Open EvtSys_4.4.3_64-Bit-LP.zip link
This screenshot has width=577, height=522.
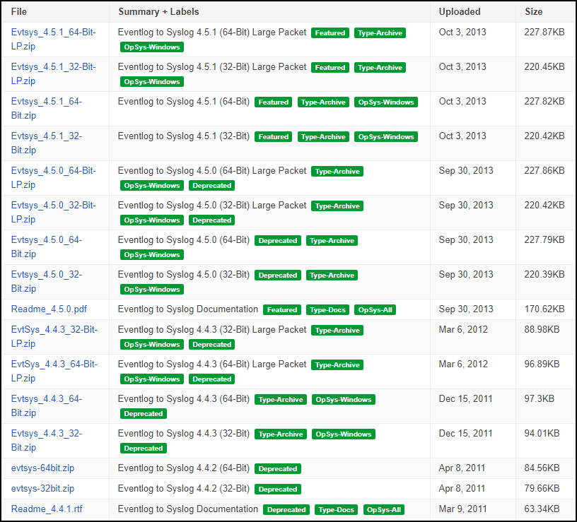[x=54, y=371]
